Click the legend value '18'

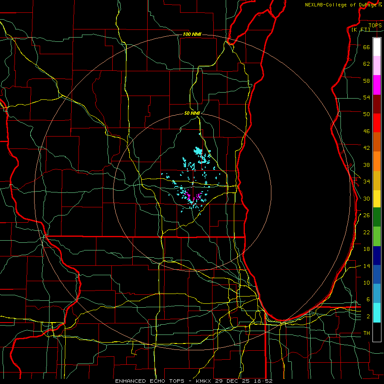pyautogui.click(x=367, y=249)
